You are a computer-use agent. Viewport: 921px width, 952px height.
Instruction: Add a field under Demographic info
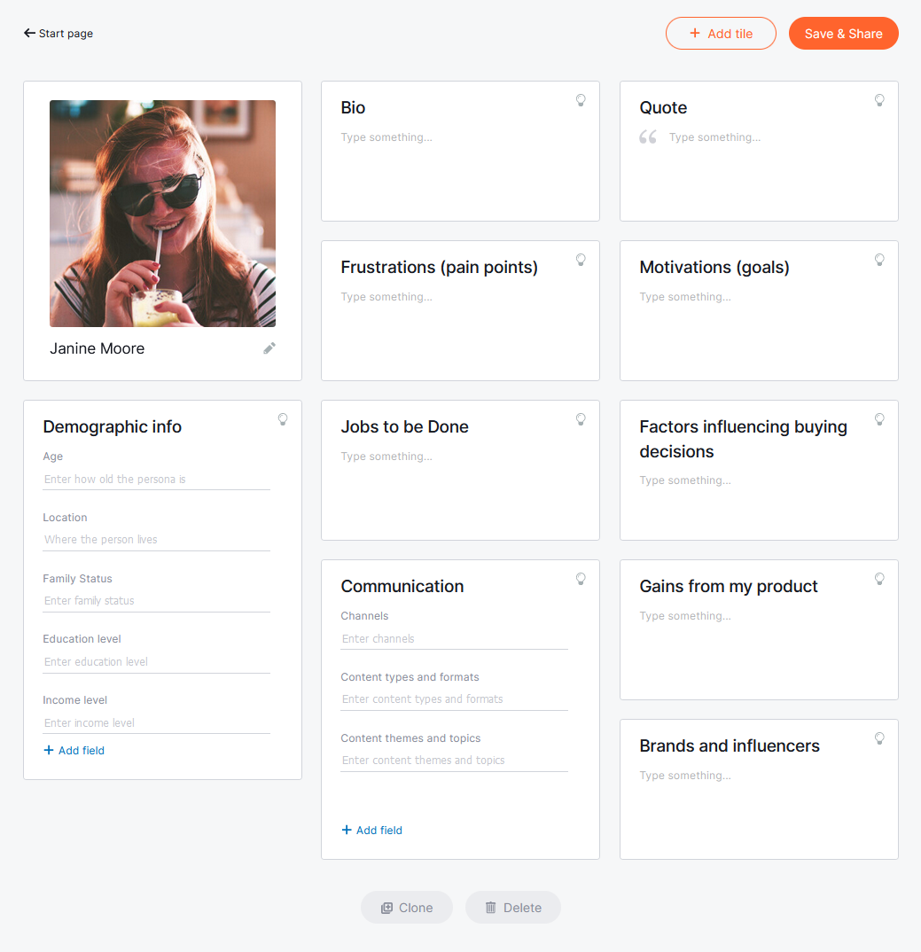click(x=74, y=750)
